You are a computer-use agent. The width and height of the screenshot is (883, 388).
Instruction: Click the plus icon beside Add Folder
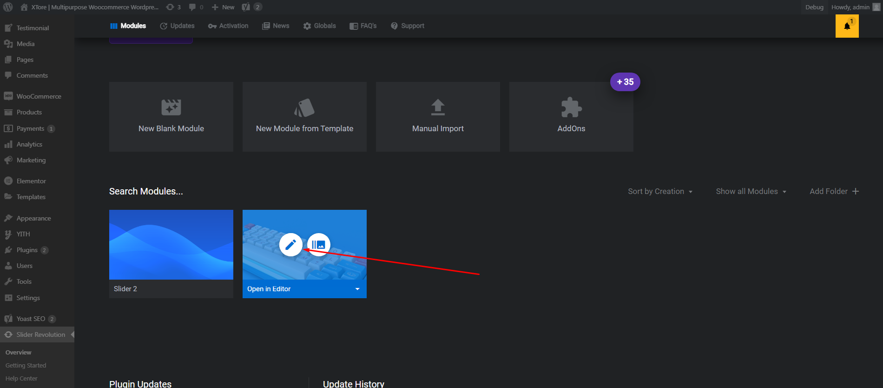coord(856,191)
